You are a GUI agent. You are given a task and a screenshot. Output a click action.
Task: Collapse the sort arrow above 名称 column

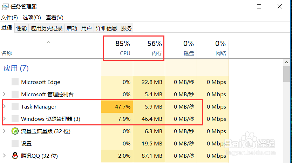click(49, 42)
